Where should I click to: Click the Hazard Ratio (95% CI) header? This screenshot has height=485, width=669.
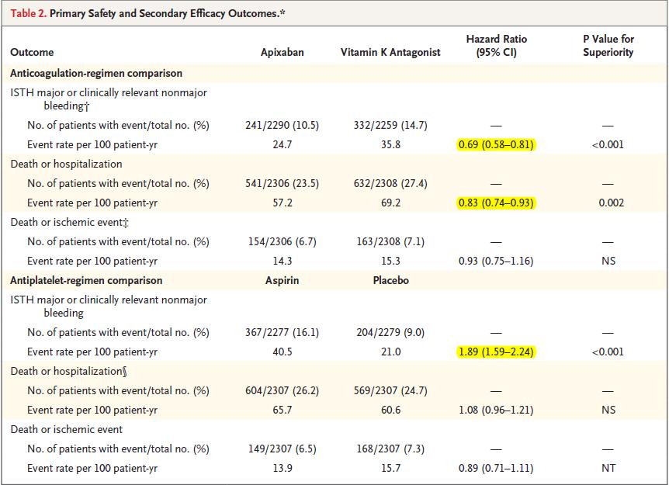pyautogui.click(x=496, y=46)
